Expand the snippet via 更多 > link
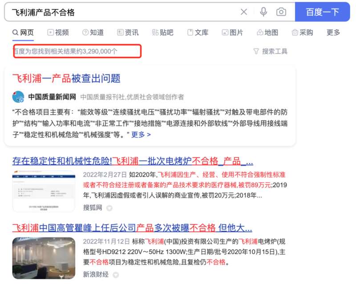Screen dimensions: 356x284 (x=141, y=135)
